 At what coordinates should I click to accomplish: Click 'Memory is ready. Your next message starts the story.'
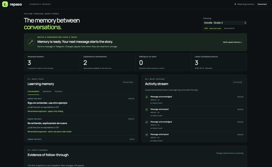[75, 42]
